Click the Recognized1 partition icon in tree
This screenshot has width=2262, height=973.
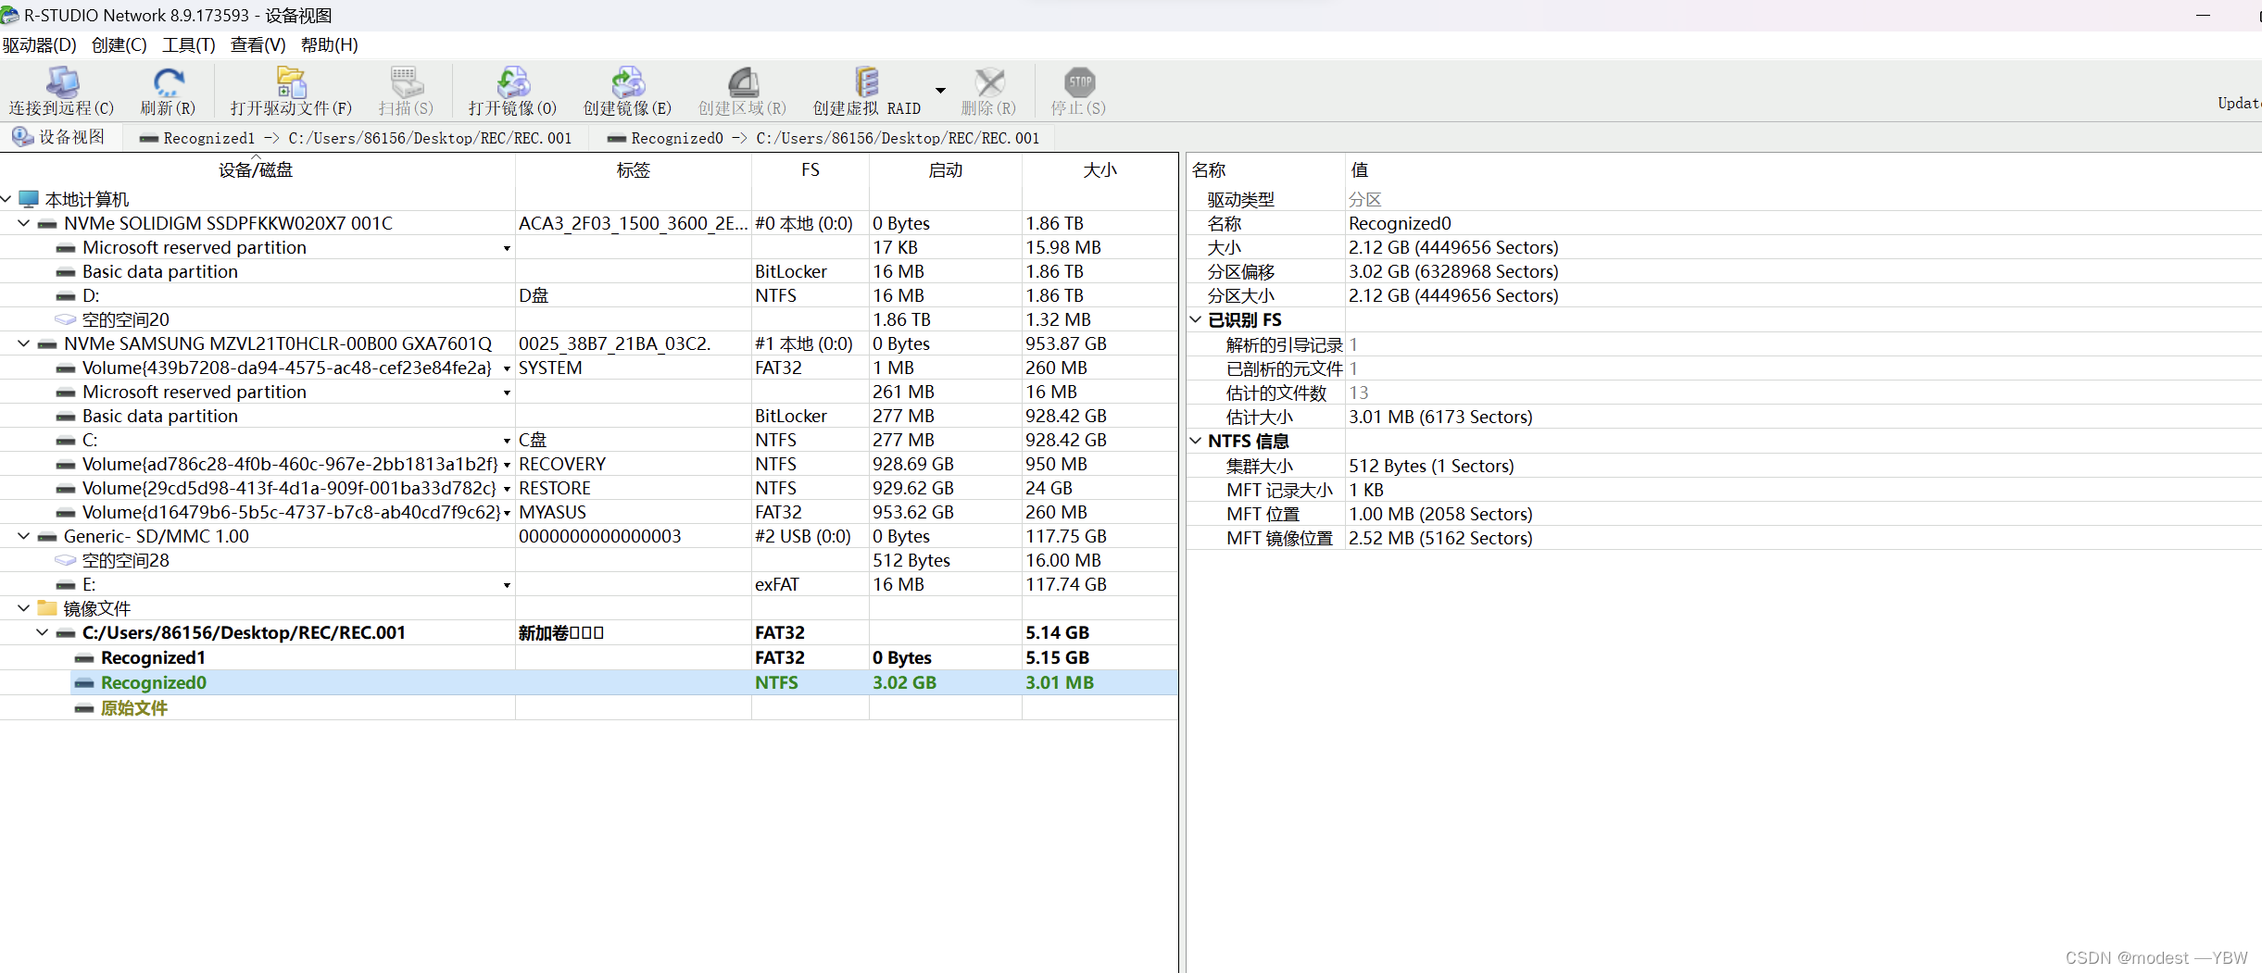[x=84, y=658]
